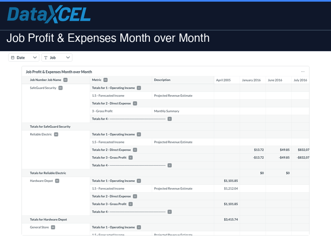The image size is (331, 248).
Task: Collapse the Job Number Job Name column
Action: pyautogui.click(x=65, y=80)
